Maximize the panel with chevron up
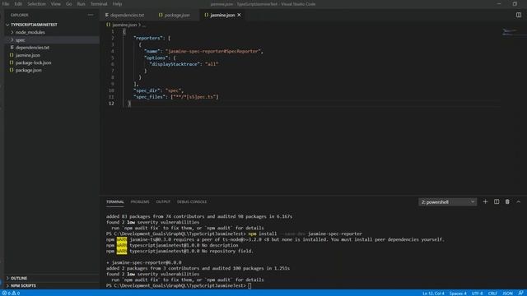The width and height of the screenshot is (527, 296). tap(518, 201)
